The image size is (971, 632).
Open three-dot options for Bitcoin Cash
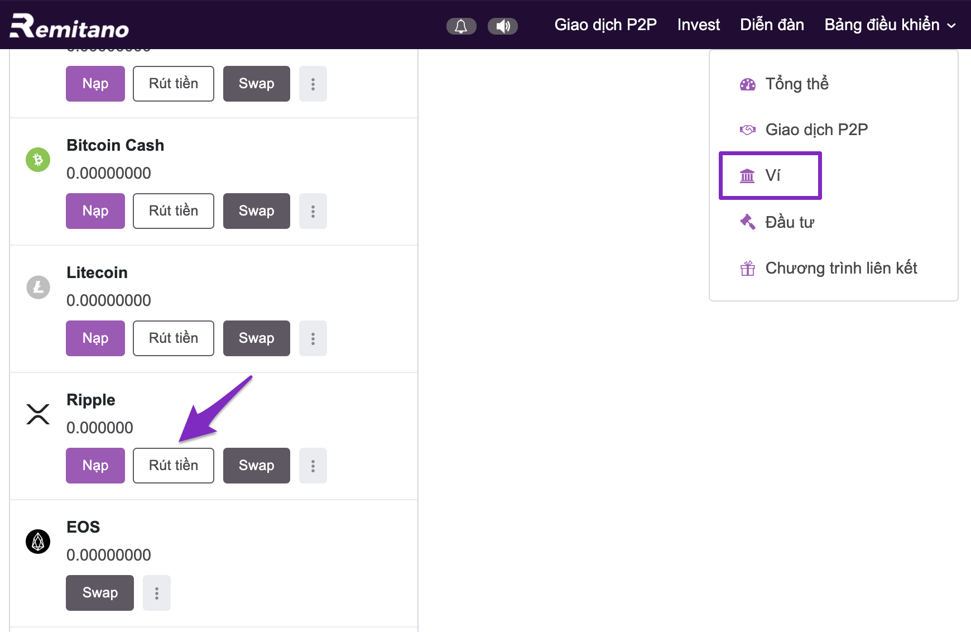coord(313,211)
